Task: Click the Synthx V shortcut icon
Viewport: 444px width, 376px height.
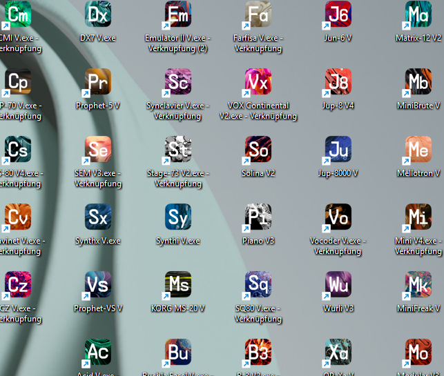Action: pyautogui.click(x=98, y=217)
